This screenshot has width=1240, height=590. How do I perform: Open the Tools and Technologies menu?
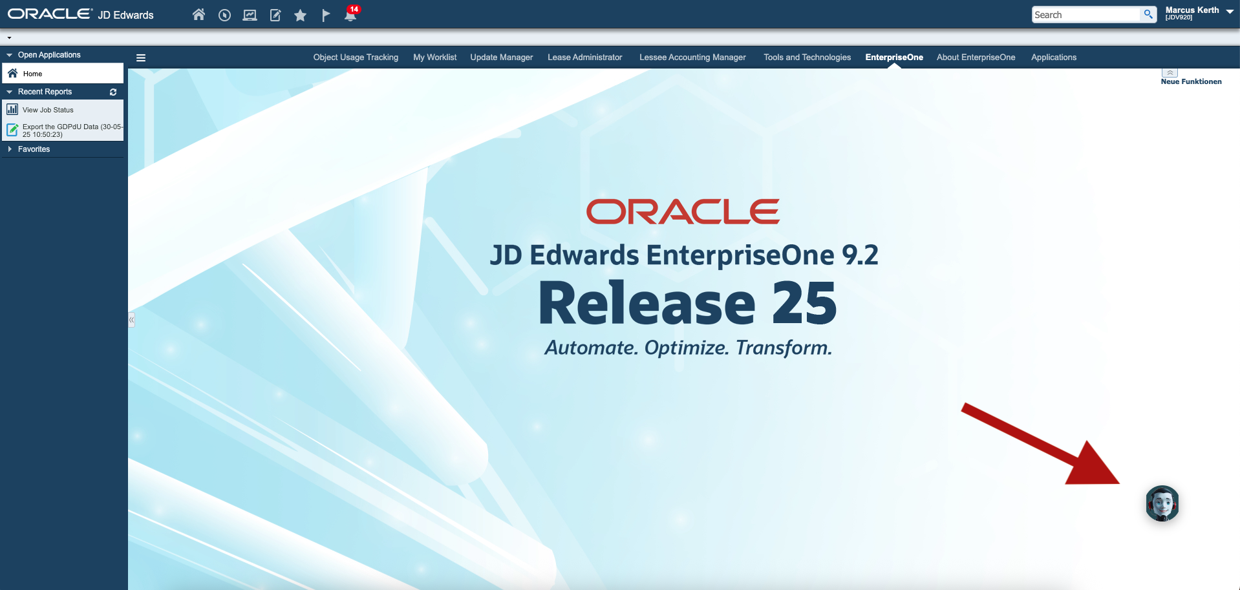806,57
